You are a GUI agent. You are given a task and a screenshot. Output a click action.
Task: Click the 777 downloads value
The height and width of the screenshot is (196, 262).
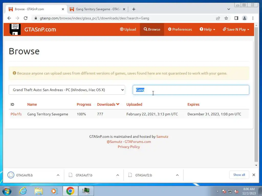[x=100, y=114]
